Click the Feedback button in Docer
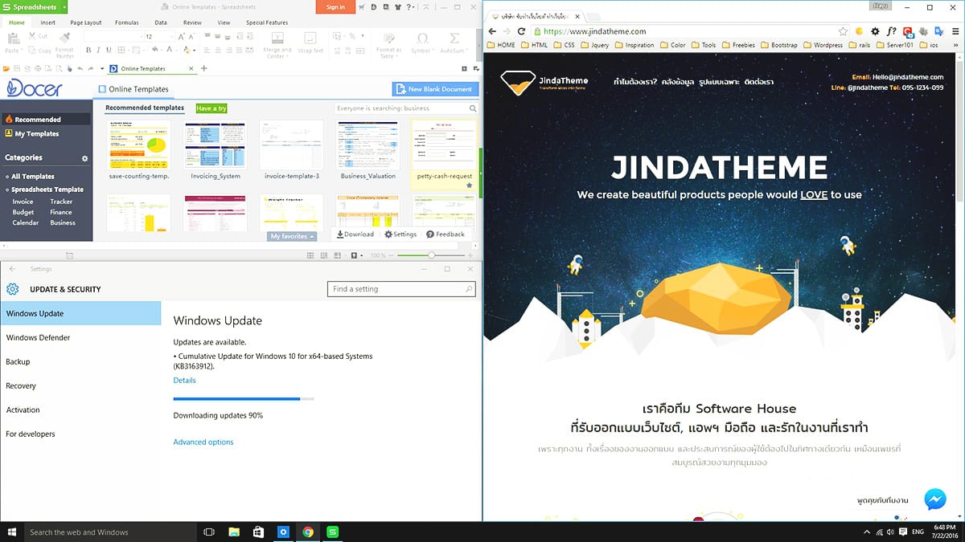This screenshot has width=965, height=542. [446, 234]
